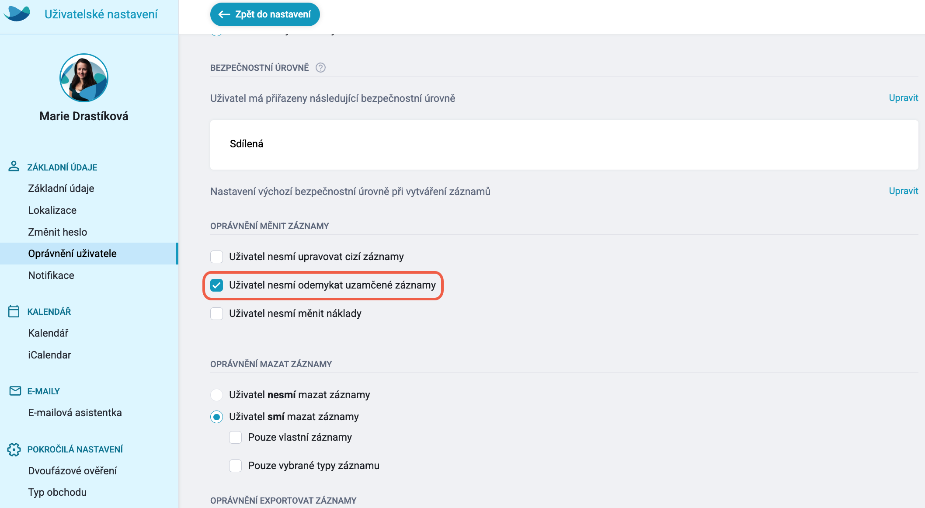Click the bird logo icon
The image size is (925, 508).
tap(17, 14)
